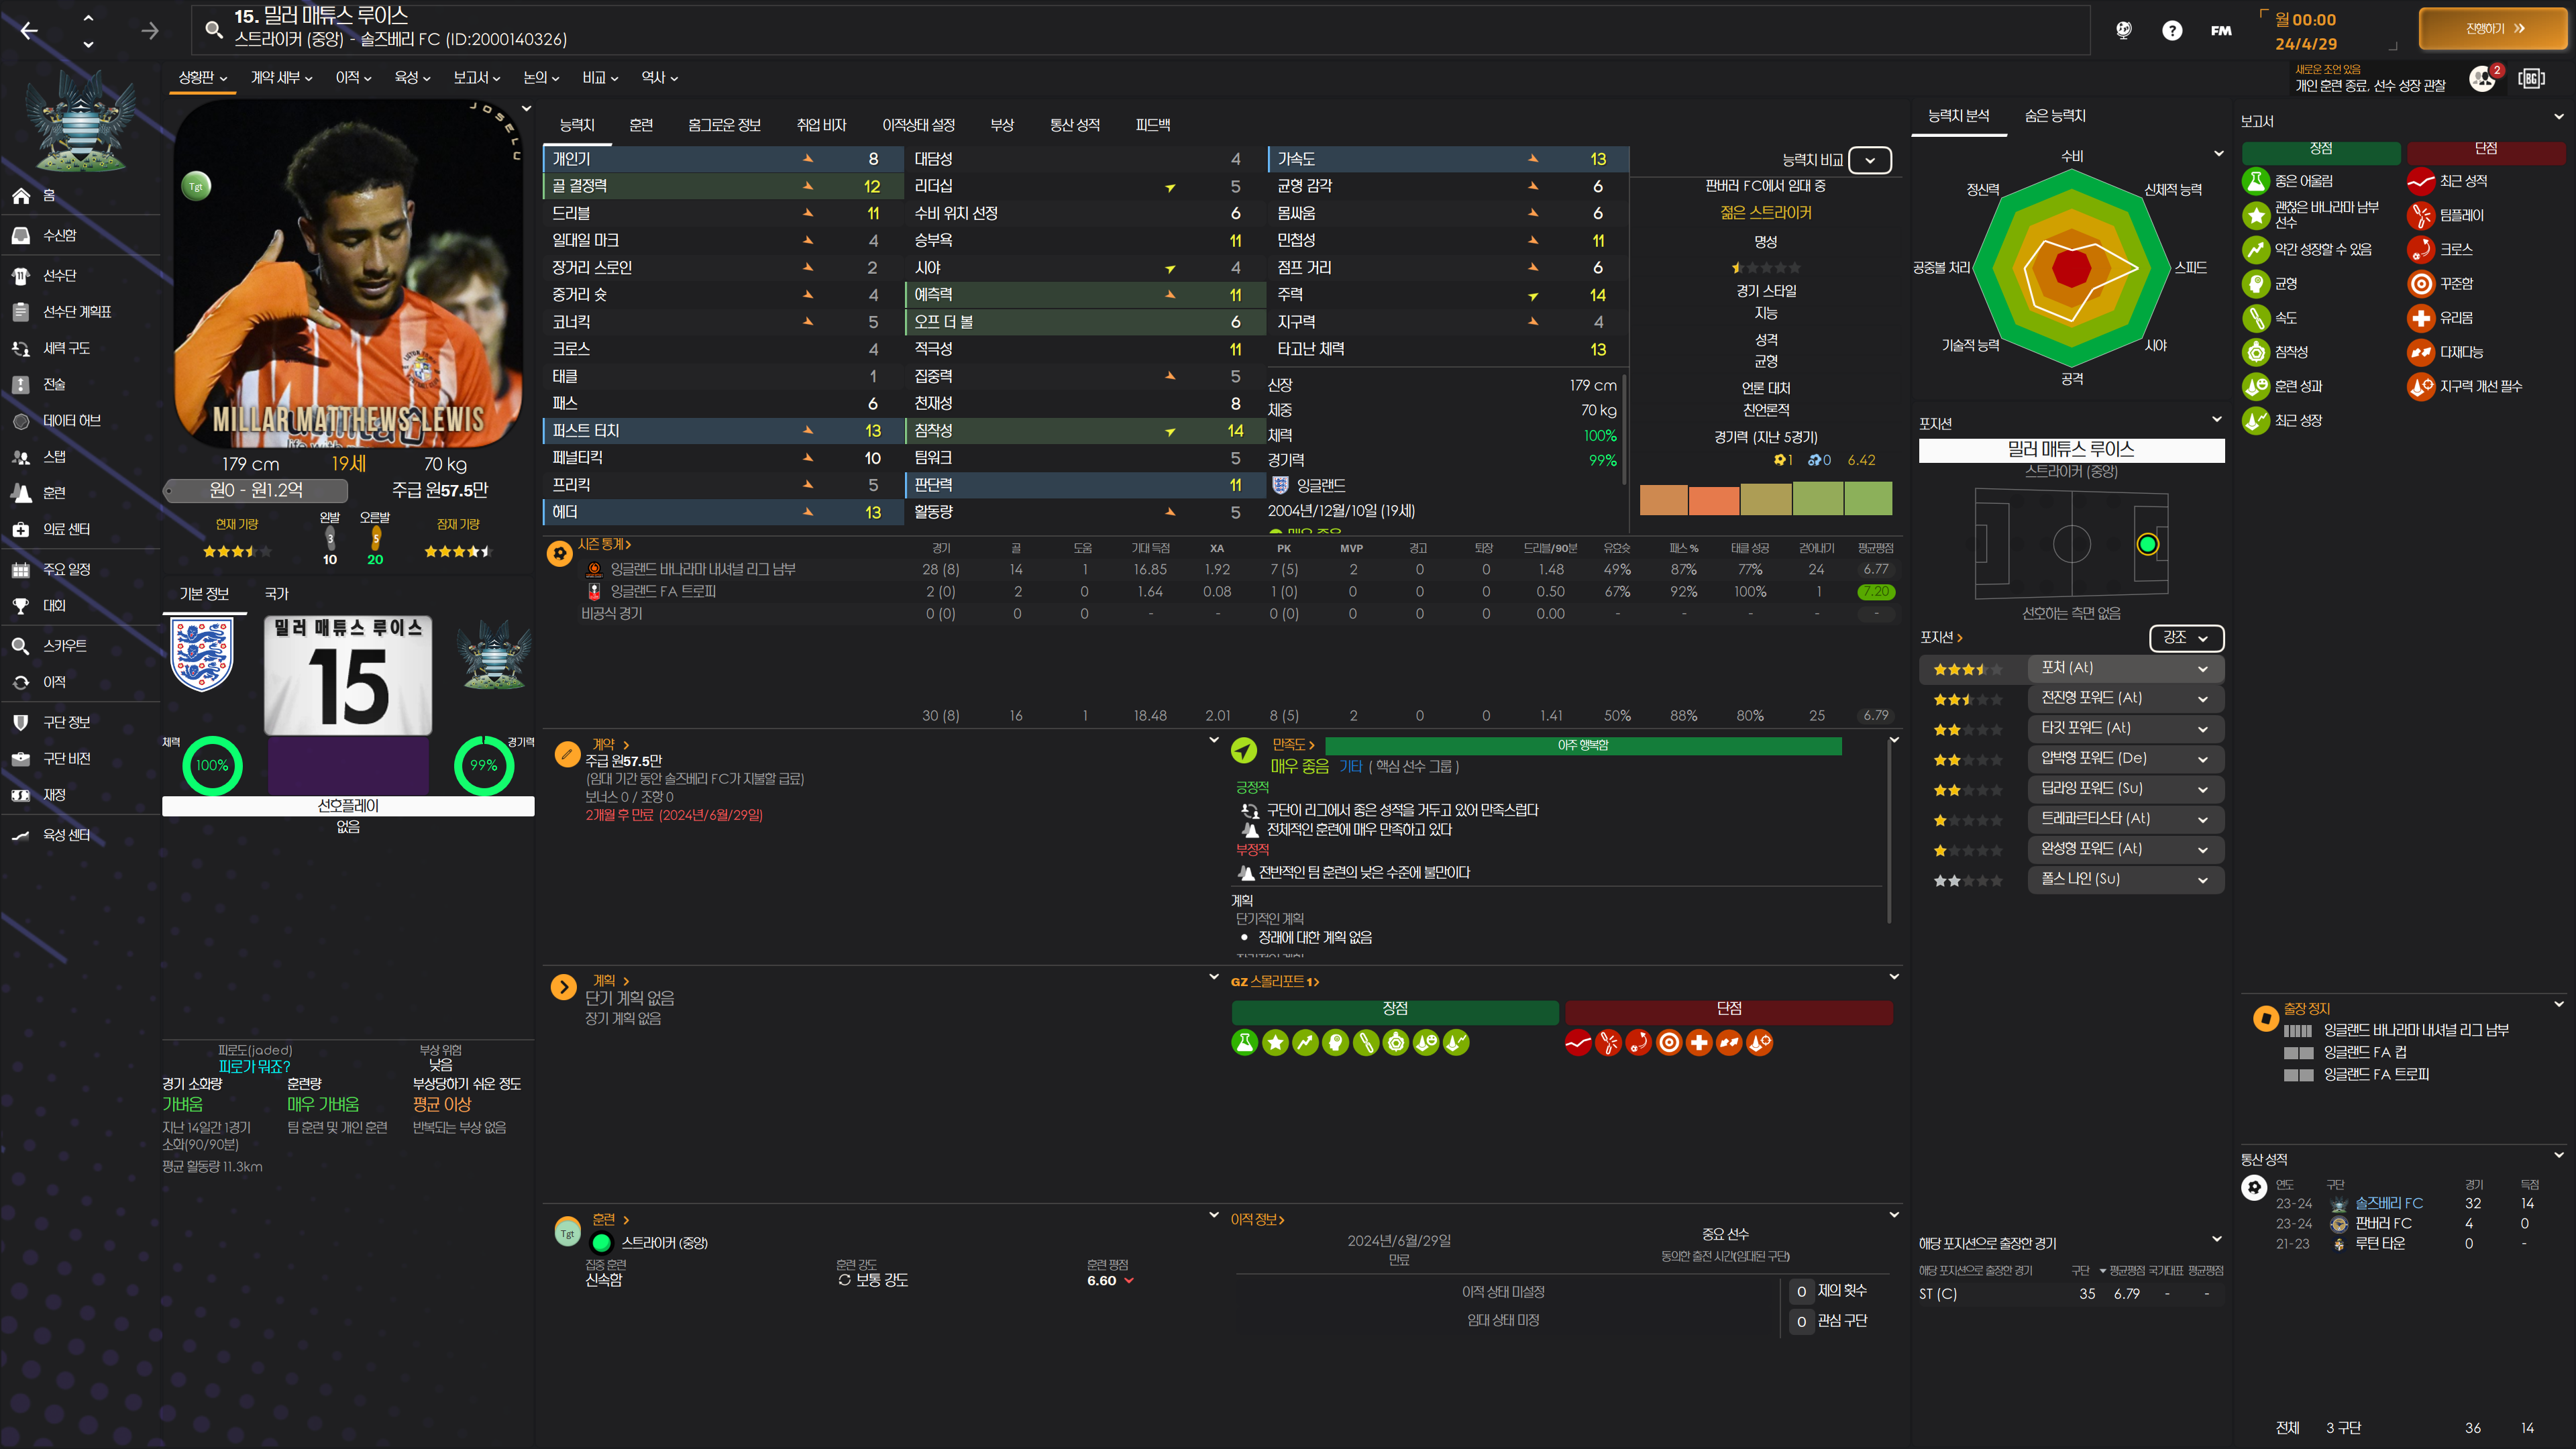The width and height of the screenshot is (2576, 1449).
Task: Expand the 포처 (At) role dropdown
Action: (x=2202, y=668)
